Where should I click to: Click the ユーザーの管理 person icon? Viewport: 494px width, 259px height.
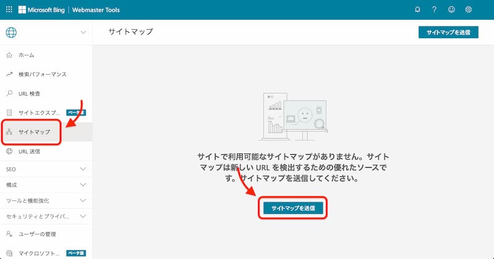click(x=9, y=234)
